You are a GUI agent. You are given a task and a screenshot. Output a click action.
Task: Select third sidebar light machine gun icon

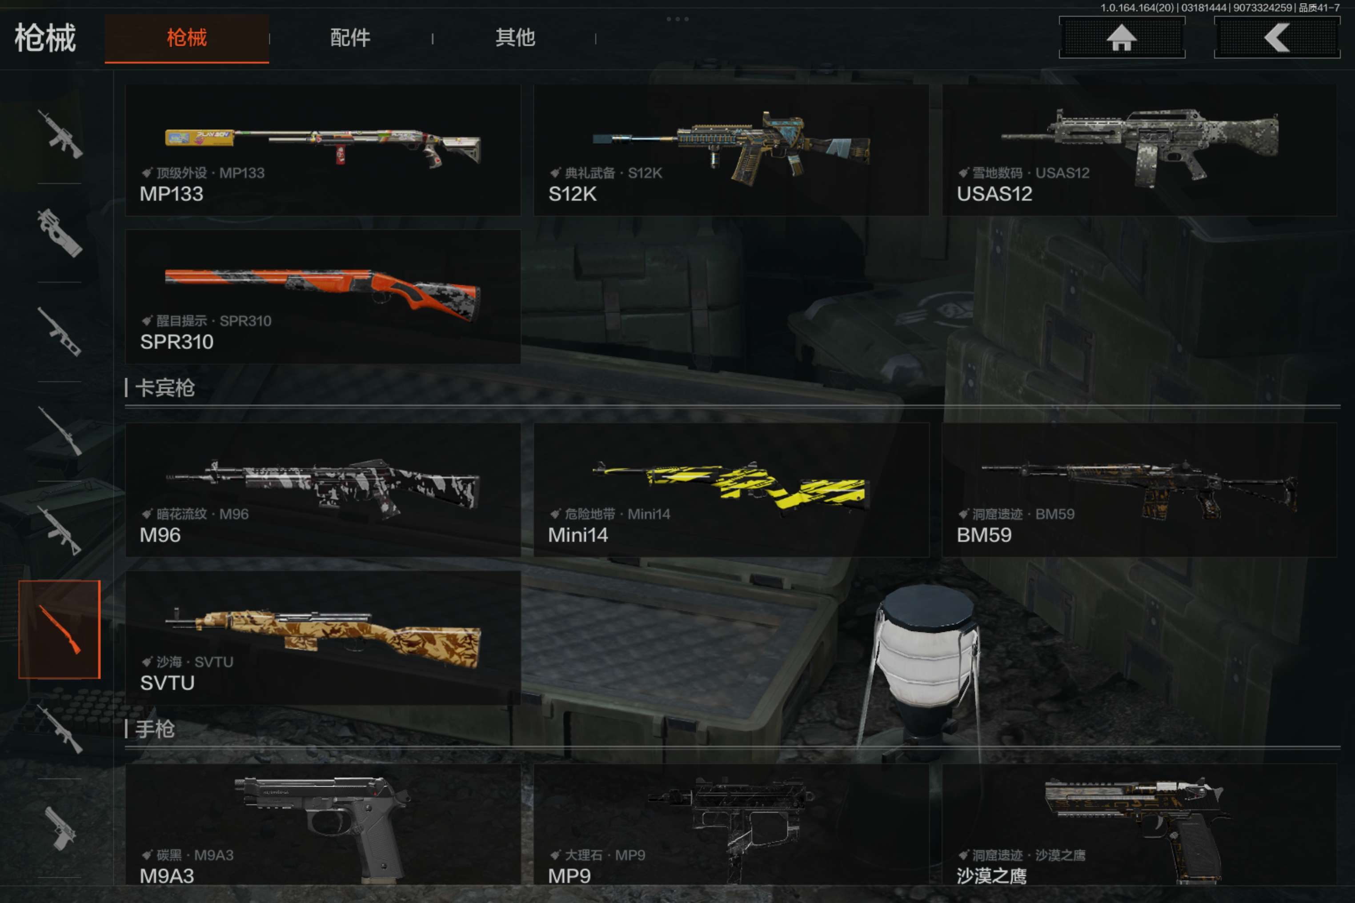point(60,332)
